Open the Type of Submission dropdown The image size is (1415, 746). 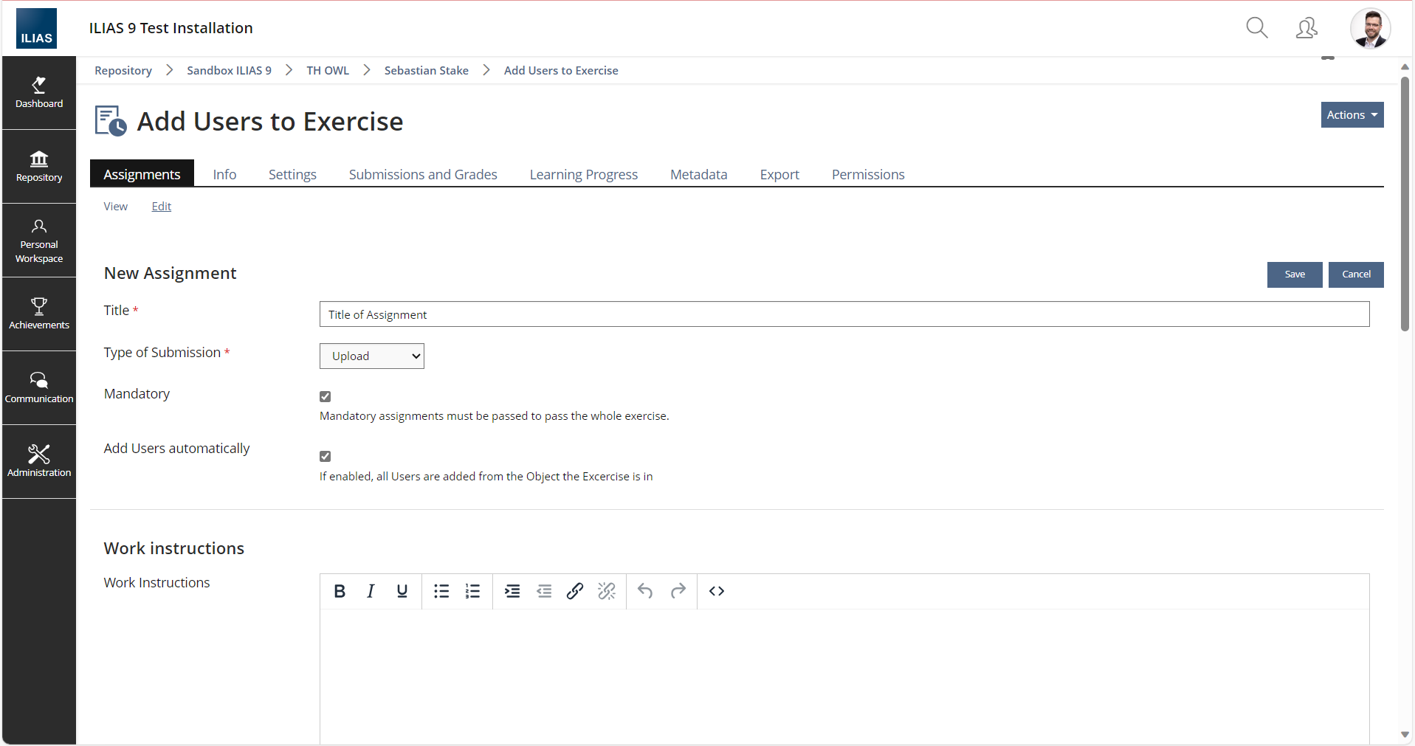pos(372,356)
